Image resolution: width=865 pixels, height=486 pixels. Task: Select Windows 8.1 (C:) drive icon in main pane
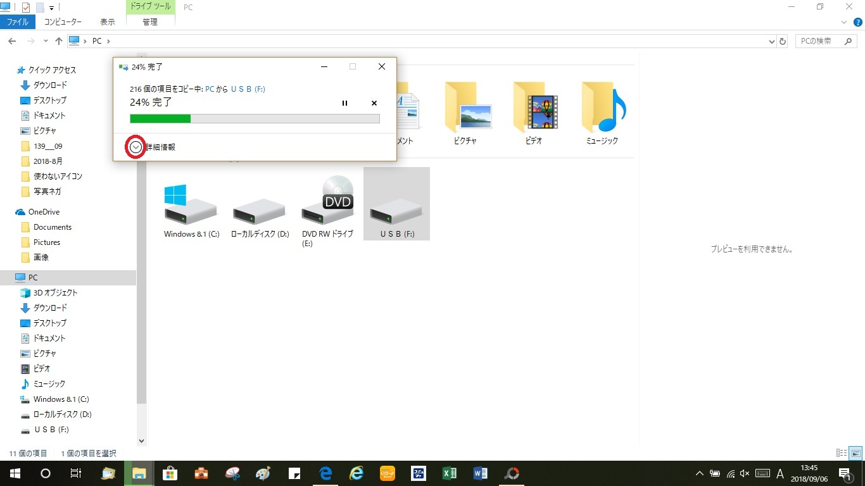(x=191, y=211)
